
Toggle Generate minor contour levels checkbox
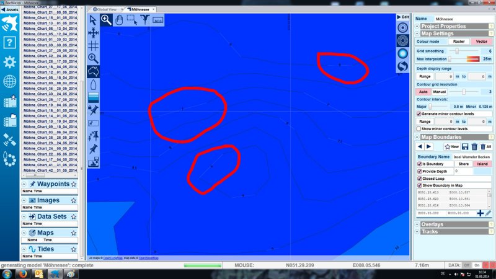pos(419,114)
